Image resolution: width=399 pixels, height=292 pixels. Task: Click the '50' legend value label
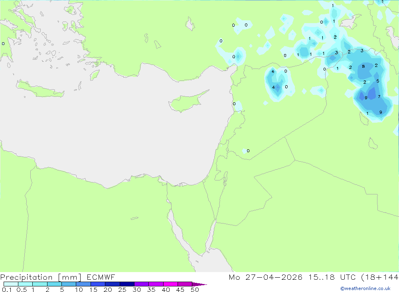195,290
